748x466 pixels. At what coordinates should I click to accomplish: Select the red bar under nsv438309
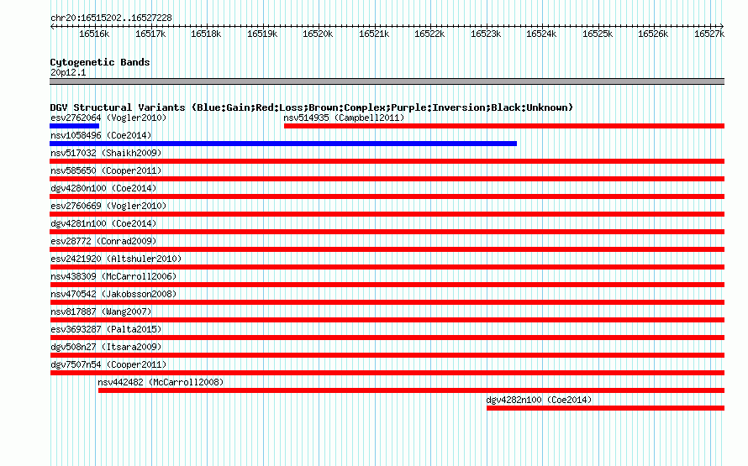click(x=387, y=285)
